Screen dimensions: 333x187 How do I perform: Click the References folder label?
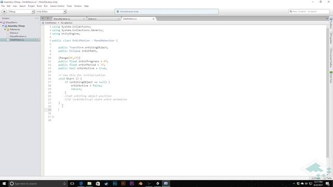[x=15, y=29]
